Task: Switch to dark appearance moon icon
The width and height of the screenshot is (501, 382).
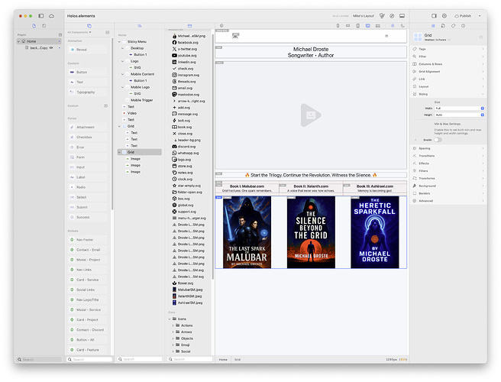Action: click(x=402, y=25)
